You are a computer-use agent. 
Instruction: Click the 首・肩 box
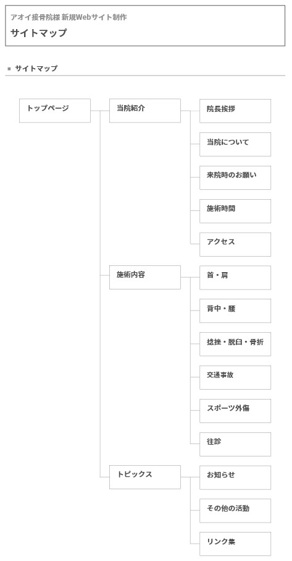point(235,277)
